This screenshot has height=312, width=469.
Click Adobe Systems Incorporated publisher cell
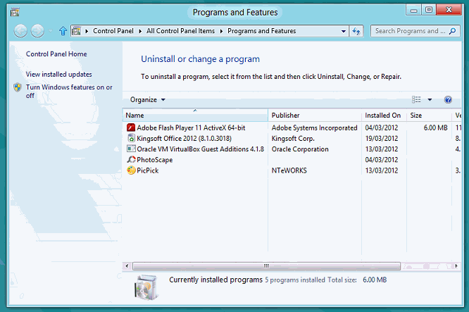click(314, 127)
